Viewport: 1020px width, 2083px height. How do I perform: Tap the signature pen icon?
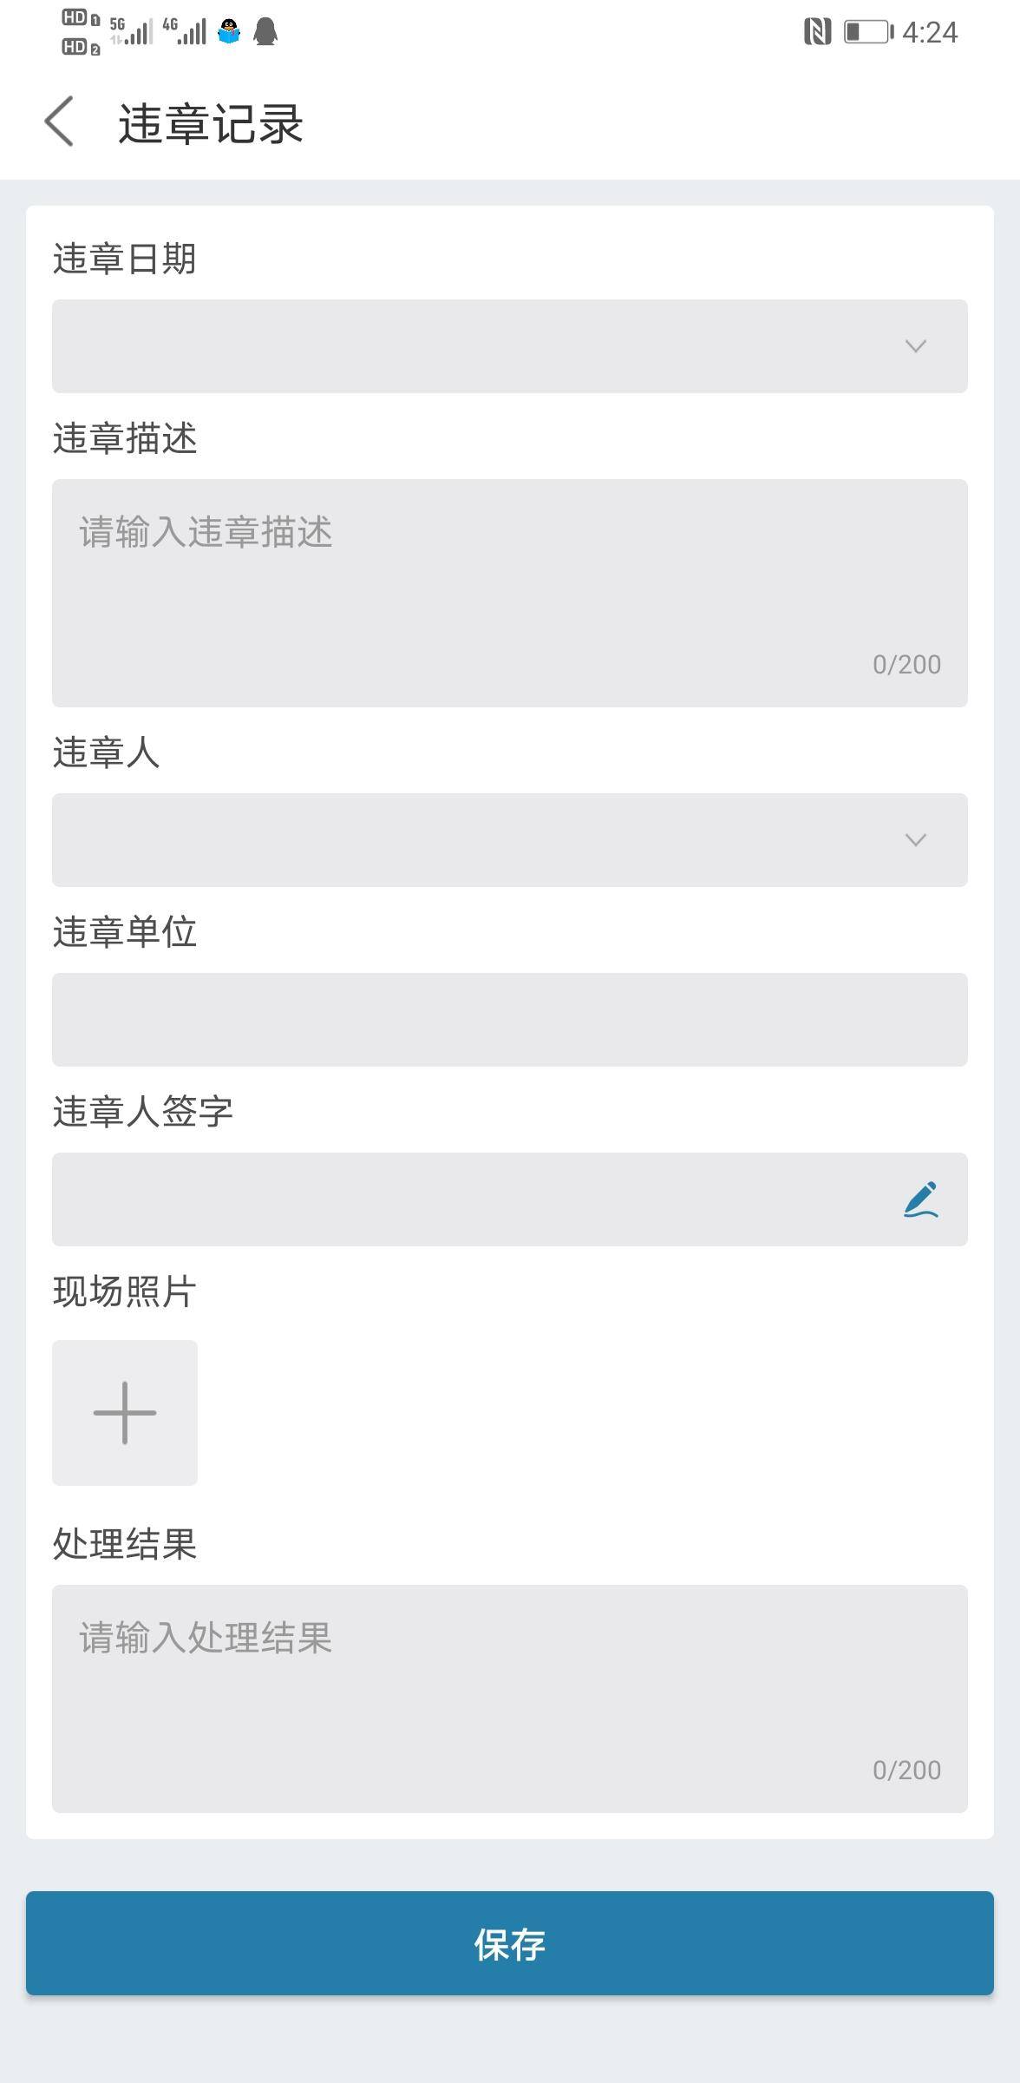tap(920, 1199)
